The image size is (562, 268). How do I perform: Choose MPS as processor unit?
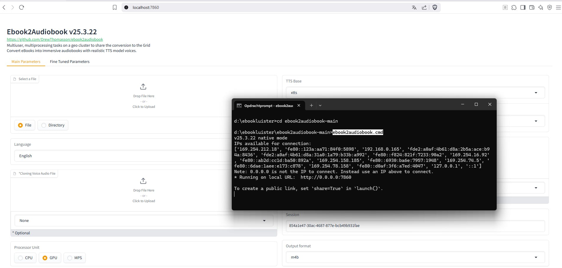[x=75, y=258]
